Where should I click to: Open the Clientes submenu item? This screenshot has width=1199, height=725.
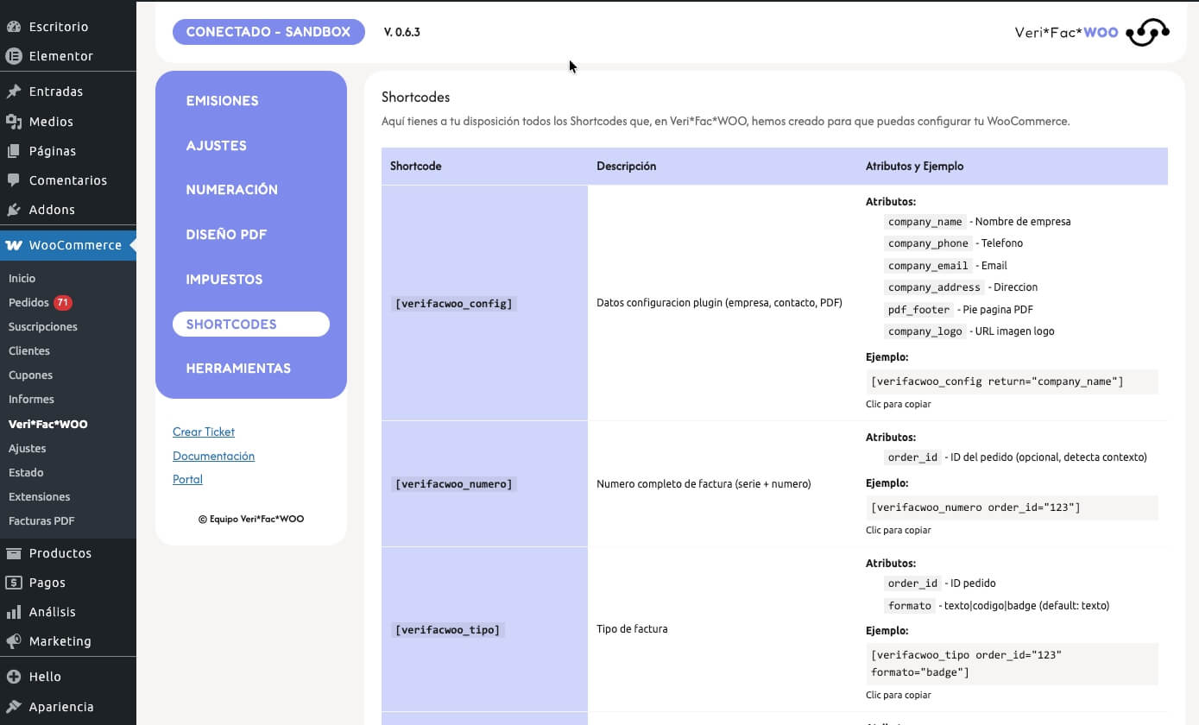pos(29,351)
